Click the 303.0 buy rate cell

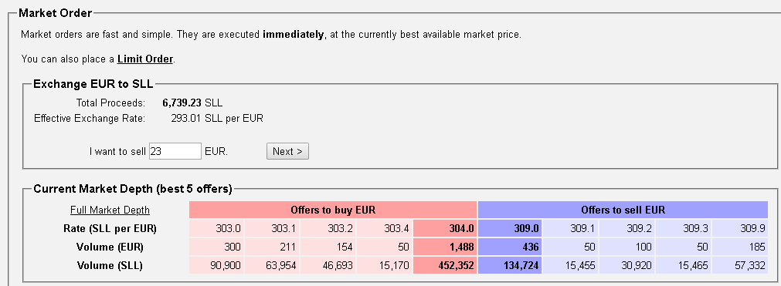pos(216,229)
